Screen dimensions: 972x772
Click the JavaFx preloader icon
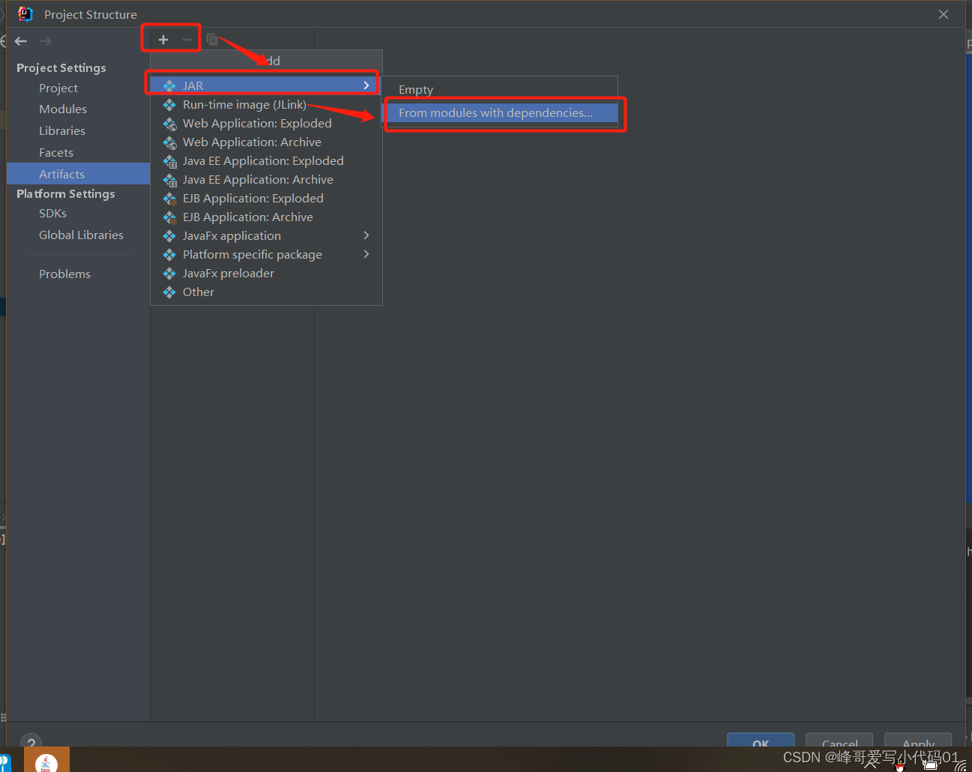(x=169, y=273)
